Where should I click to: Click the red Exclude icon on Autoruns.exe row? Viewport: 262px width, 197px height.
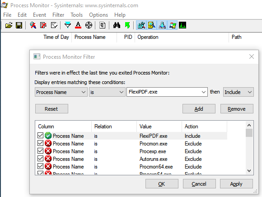coord(48,159)
